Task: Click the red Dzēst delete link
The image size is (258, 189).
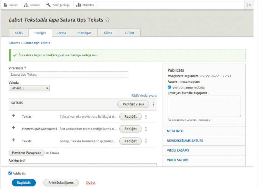Action: (x=91, y=183)
